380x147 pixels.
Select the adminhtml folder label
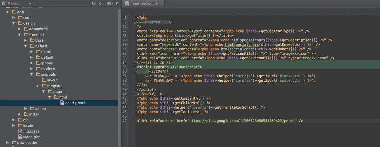(x=38, y=29)
